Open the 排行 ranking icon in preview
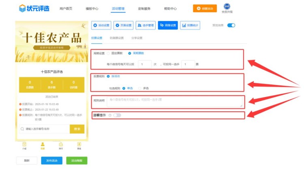304x174 pixels. (61, 144)
